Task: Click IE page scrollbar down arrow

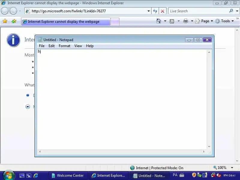Action: pos(237,161)
